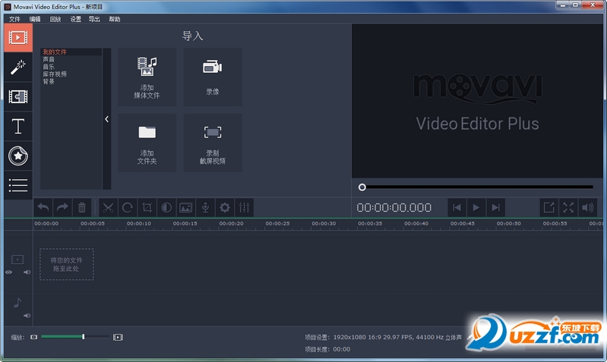Open the audio equalizer sliders icon

245,208
